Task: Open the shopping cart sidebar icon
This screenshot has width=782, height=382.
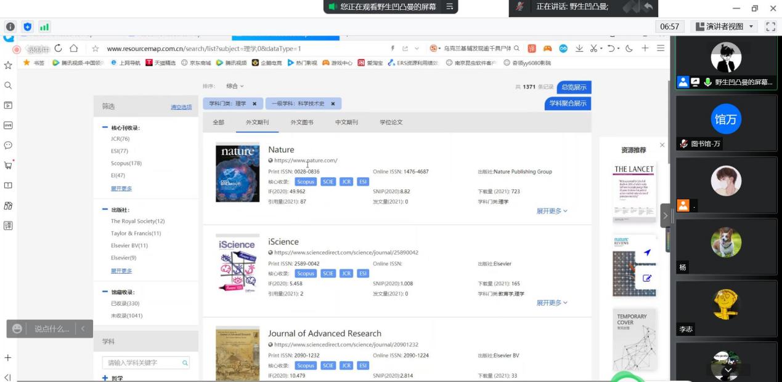Action: click(x=8, y=165)
